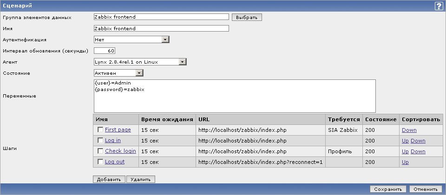Tick the Log in step checkbox
446x195 pixels.
click(x=100, y=140)
